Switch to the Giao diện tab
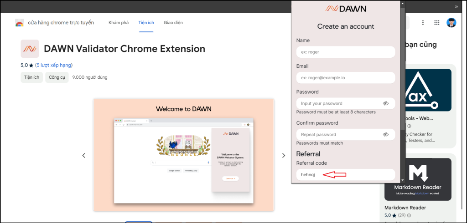This screenshot has height=223, width=467. point(173,23)
